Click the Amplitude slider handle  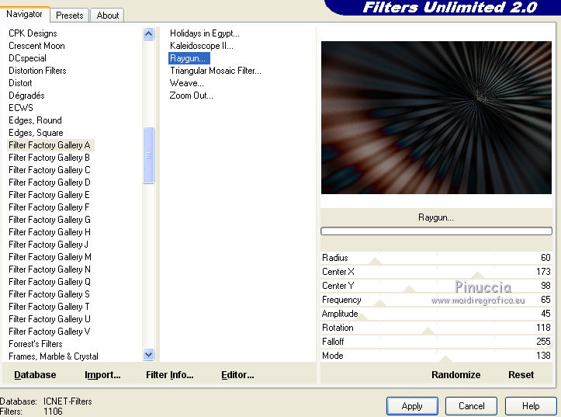tap(361, 317)
